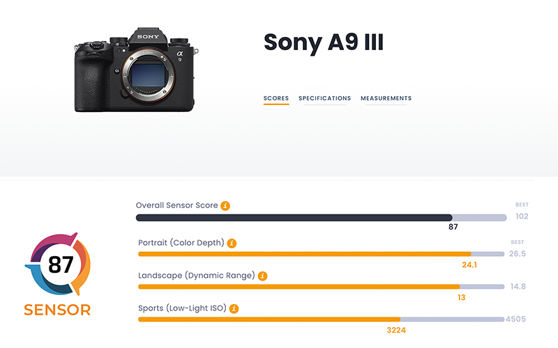Open info icon next to Portrait (Color Depth)

click(x=232, y=243)
